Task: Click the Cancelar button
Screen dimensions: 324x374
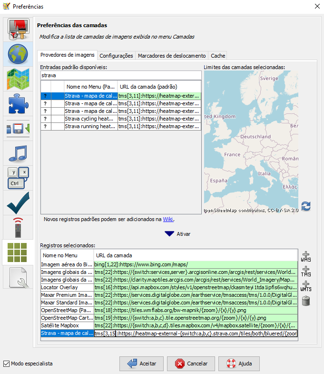Action: click(x=191, y=364)
